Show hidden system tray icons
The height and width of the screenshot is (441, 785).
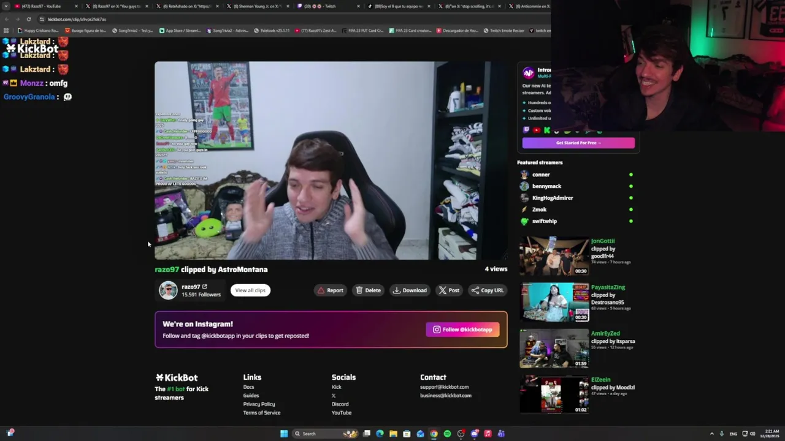coord(712,434)
